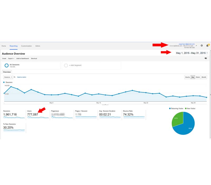
Task: Click the Users sparkline chart
Action: [38, 118]
